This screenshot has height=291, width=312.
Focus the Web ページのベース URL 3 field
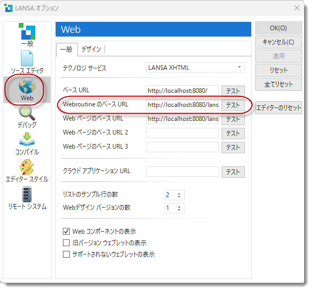(183, 147)
